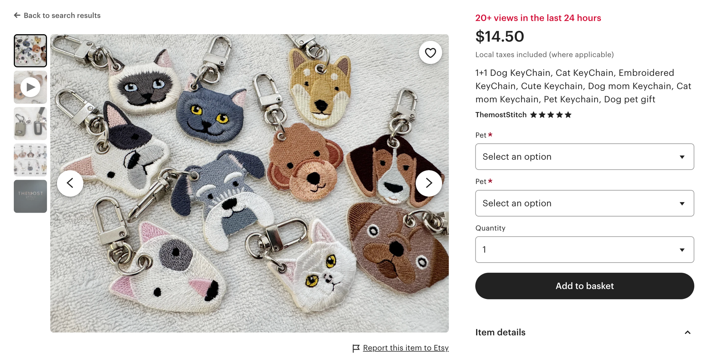Screen dimensions: 707x353
Task: Select the first Pet option dropdown arrow
Action: 683,157
